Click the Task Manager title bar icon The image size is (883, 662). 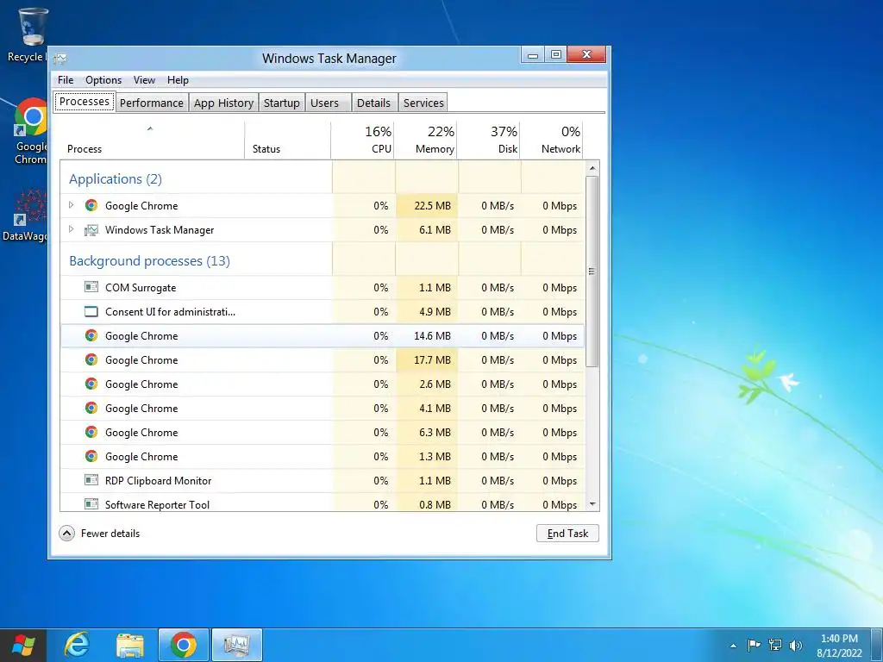pyautogui.click(x=59, y=58)
